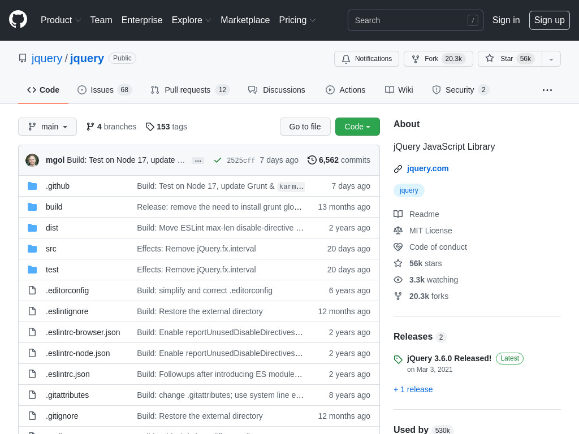
Task: Click mgol's avatar thumbnail
Action: tap(32, 160)
